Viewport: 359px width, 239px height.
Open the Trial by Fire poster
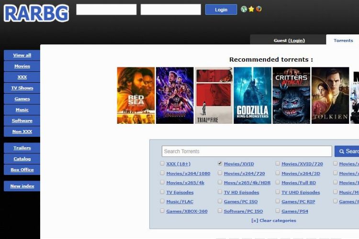click(213, 96)
